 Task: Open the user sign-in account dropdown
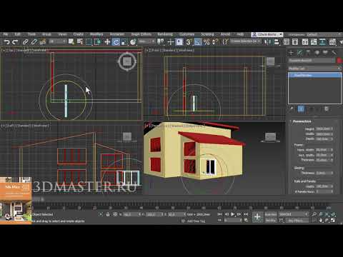coord(267,34)
